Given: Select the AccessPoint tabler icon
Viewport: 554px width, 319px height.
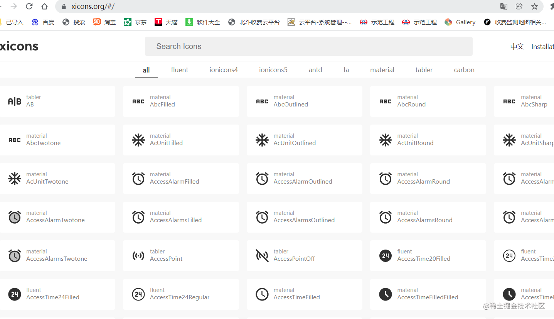Looking at the screenshot, I should pyautogui.click(x=138, y=256).
